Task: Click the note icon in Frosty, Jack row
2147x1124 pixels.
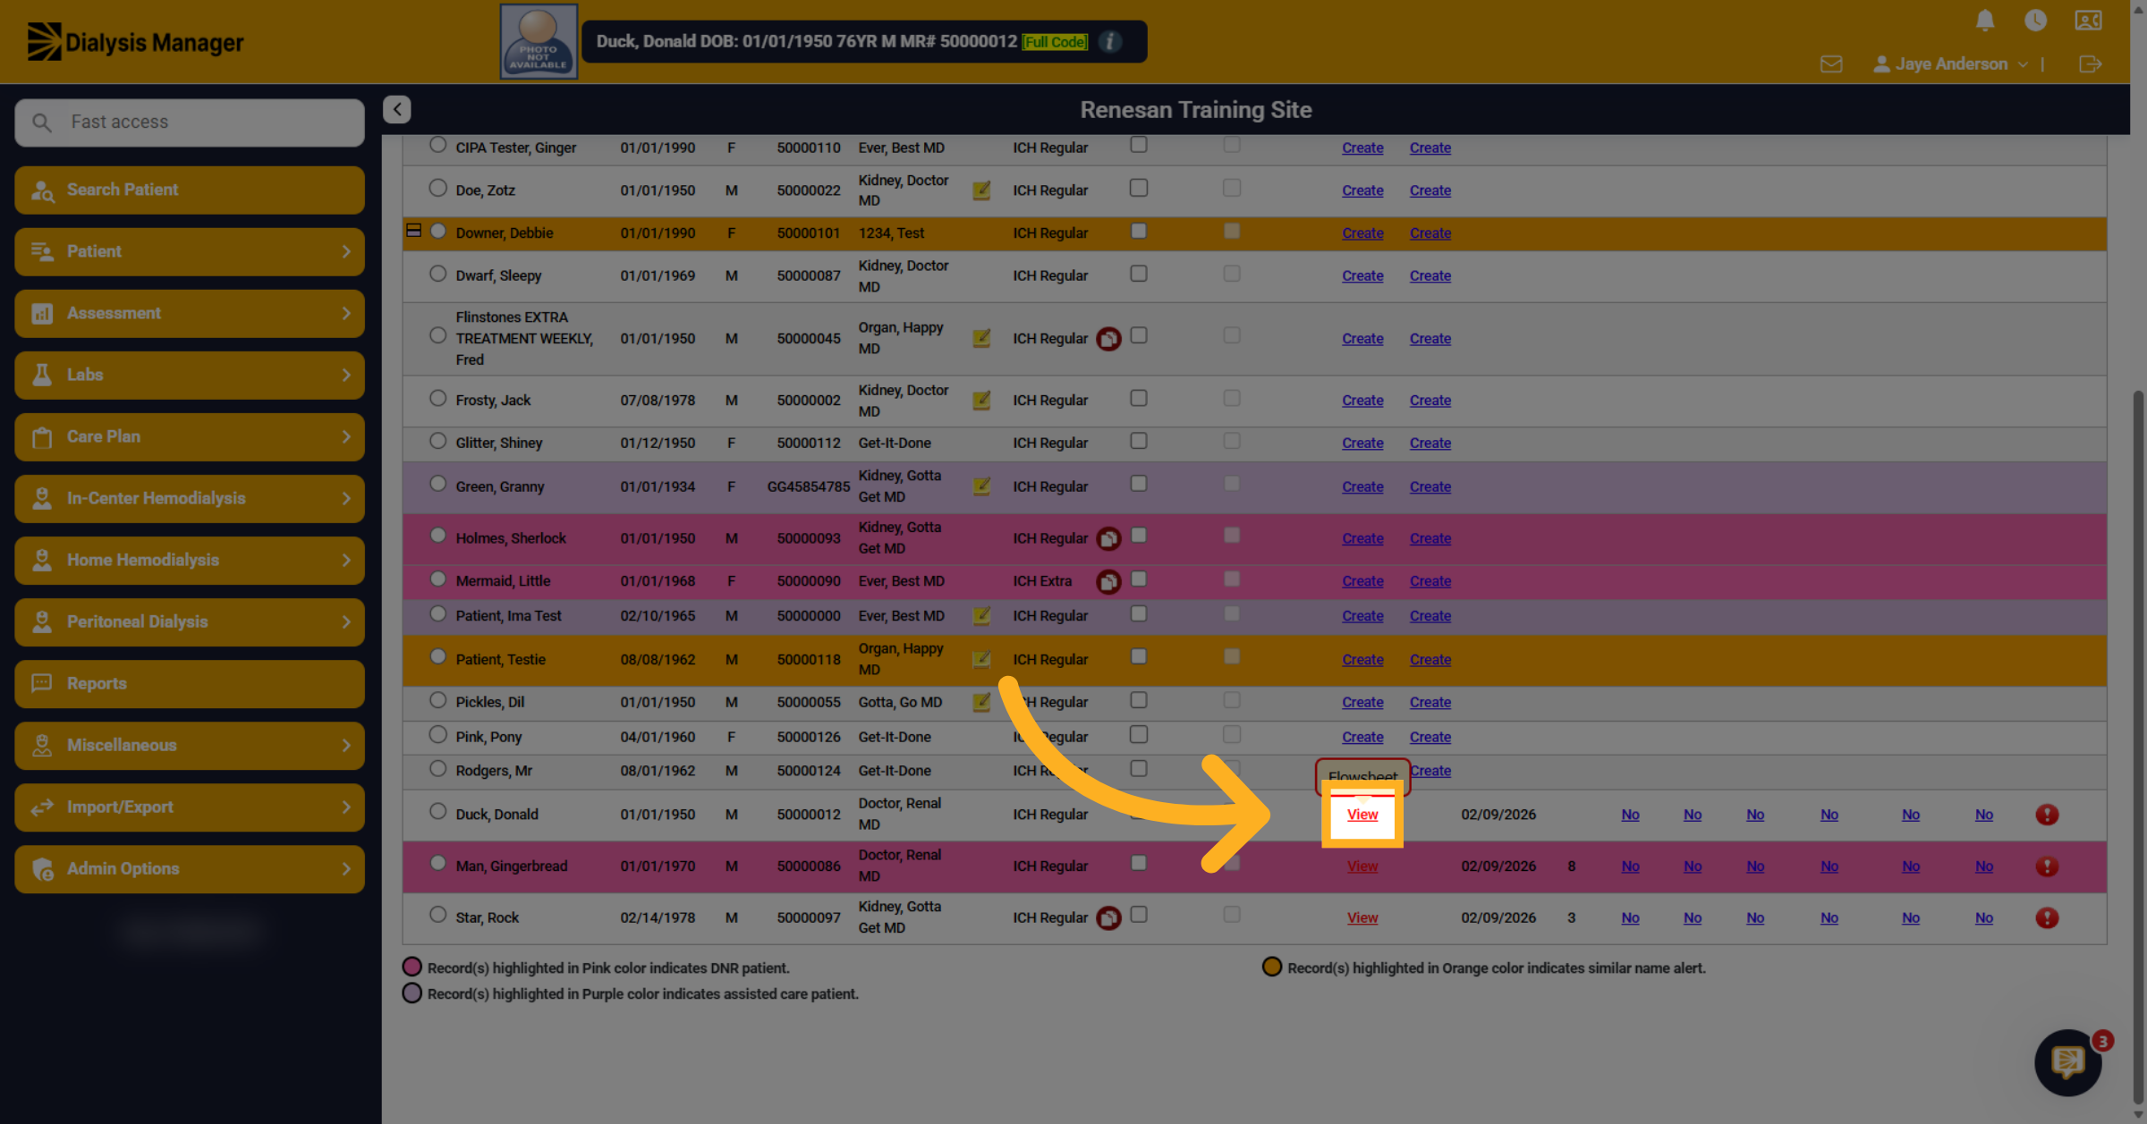Action: [981, 401]
